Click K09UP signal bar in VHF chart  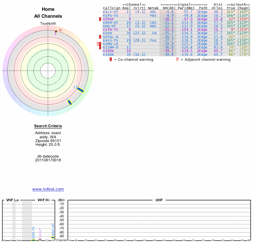coord(40,239)
